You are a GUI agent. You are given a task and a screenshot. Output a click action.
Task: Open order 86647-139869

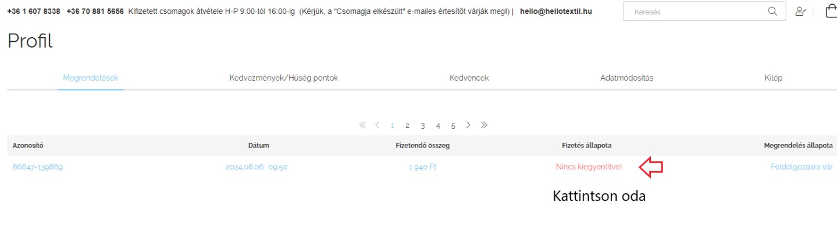(38, 167)
